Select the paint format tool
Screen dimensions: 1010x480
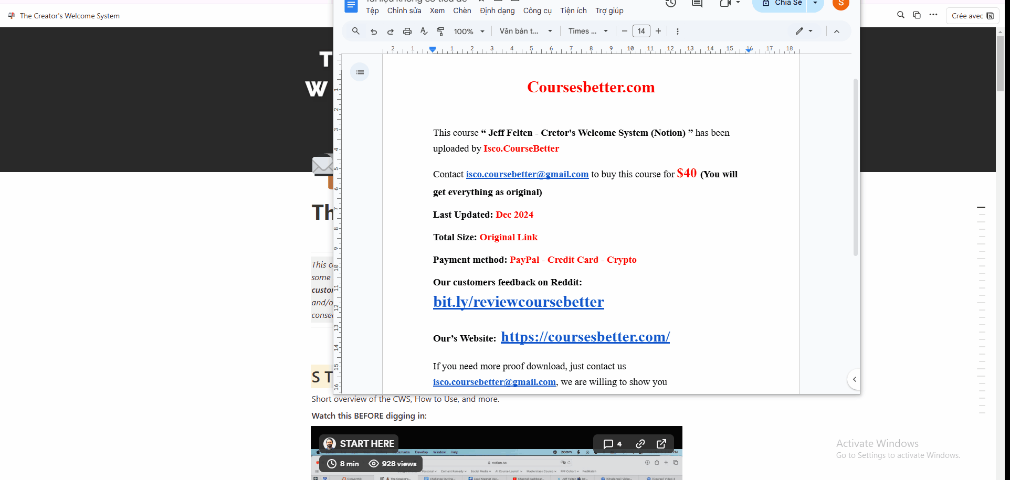click(x=441, y=31)
